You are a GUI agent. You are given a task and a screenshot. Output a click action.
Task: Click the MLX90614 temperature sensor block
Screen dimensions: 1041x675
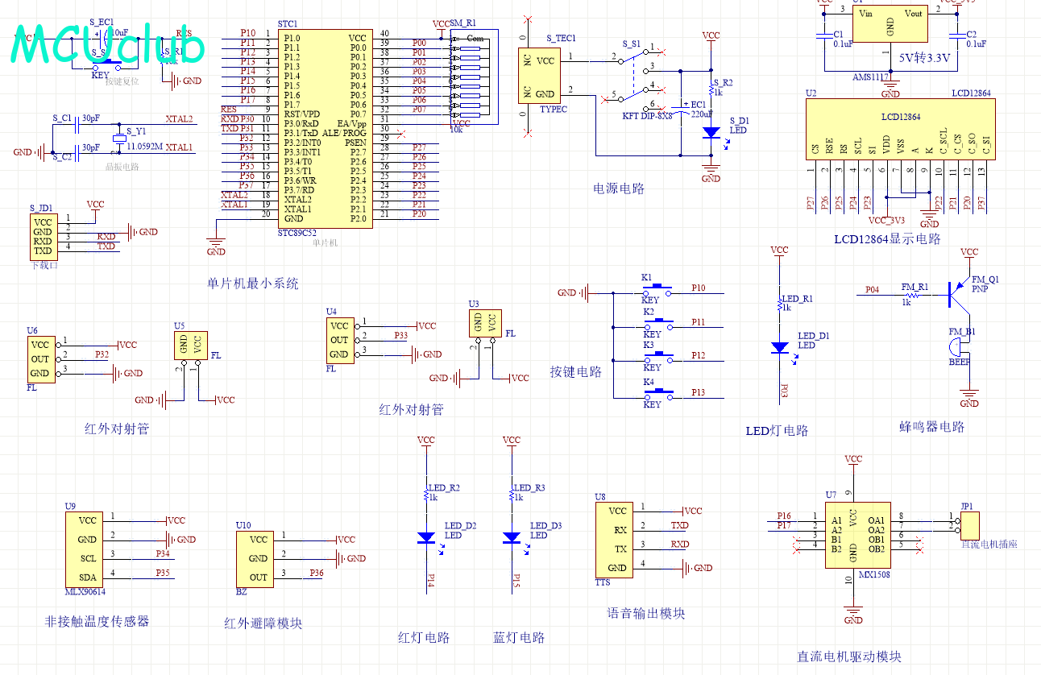[x=87, y=549]
